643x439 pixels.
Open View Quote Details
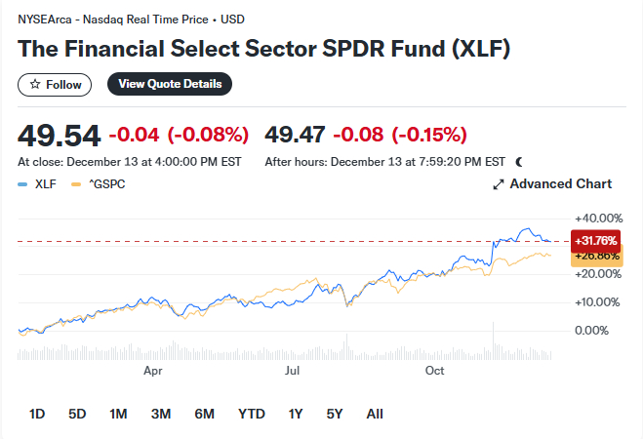point(170,84)
